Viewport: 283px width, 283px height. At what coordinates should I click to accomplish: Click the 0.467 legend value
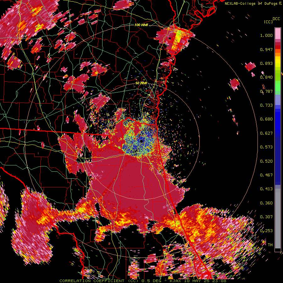pos(266,175)
